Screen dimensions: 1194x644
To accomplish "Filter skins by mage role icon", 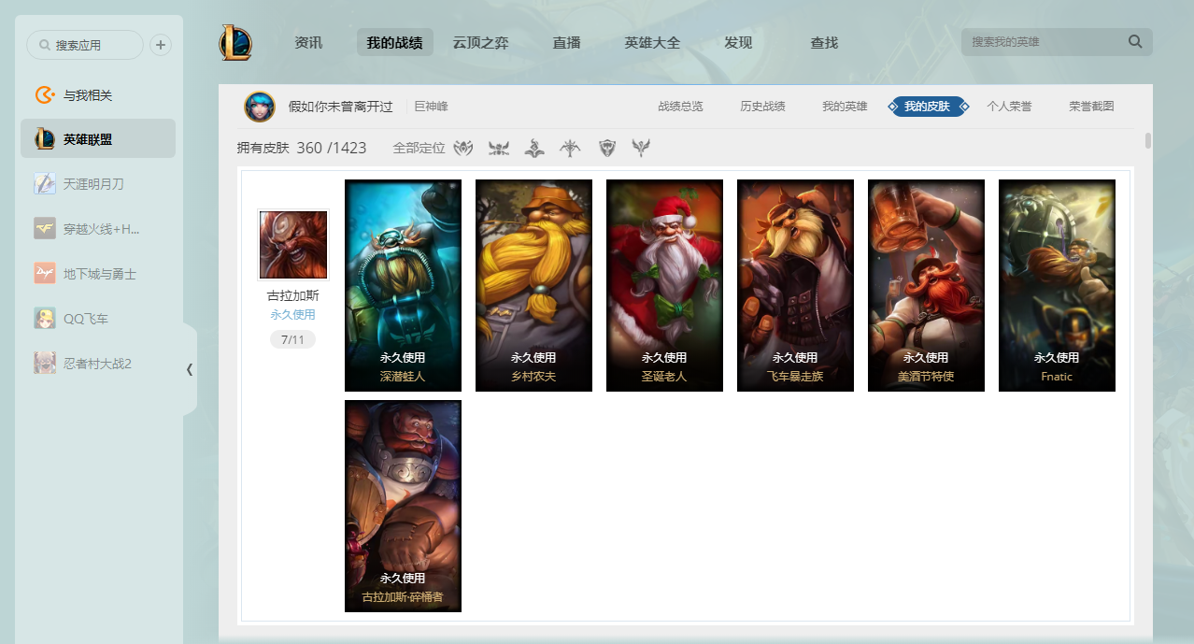I will (x=534, y=148).
